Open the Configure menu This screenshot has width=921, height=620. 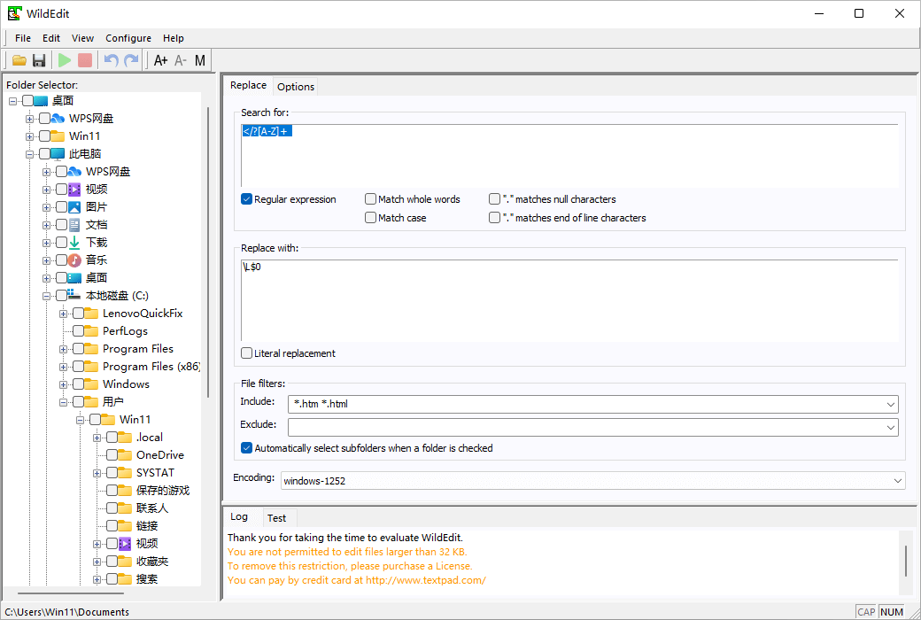pyautogui.click(x=128, y=38)
